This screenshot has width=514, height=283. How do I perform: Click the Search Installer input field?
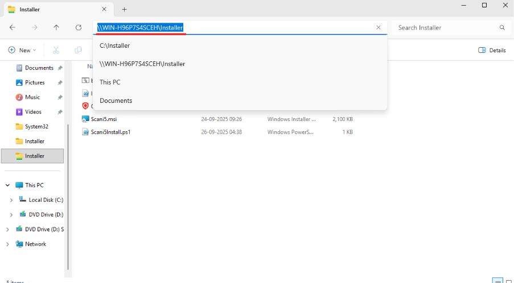pos(444,27)
